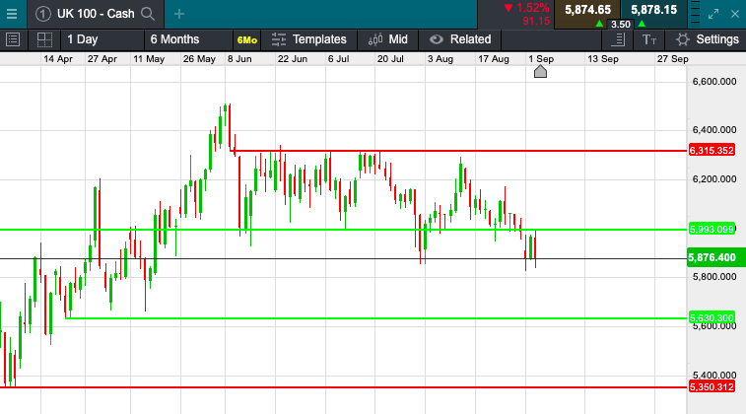Click the scale alignment icon in toolbar
Viewport: 746px width, 414px height.
[x=618, y=39]
